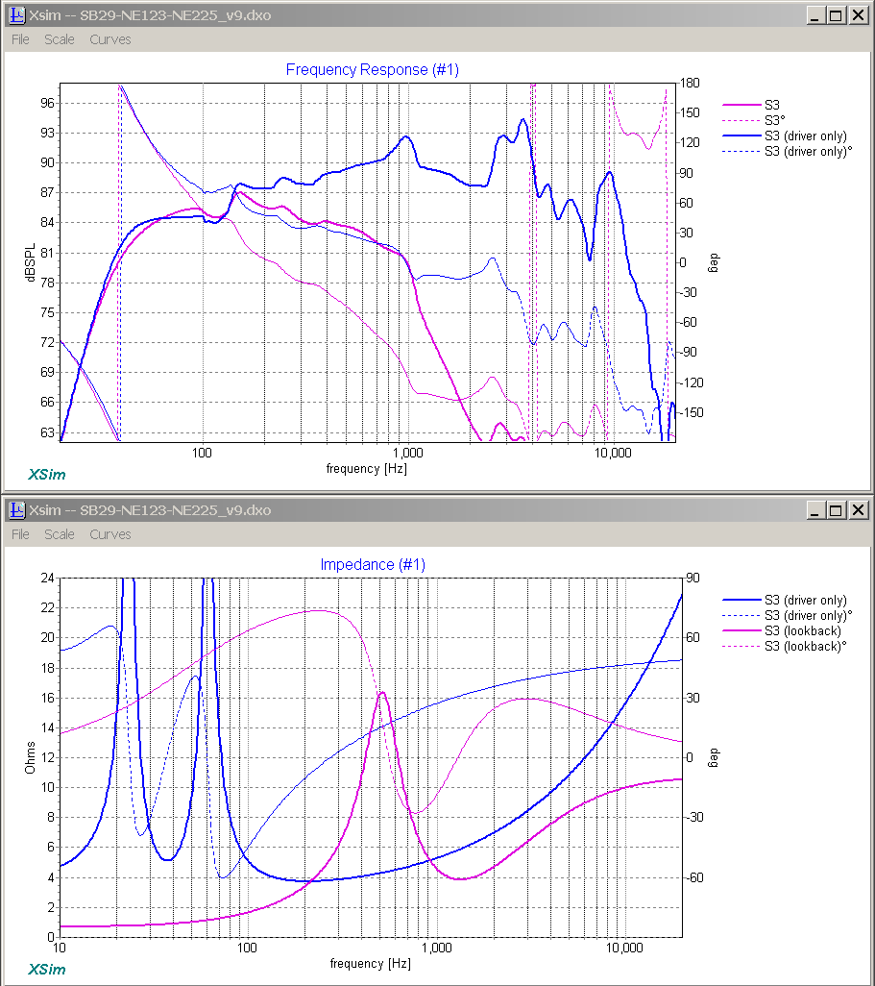Click the dBSPL axis label
Screen dimensions: 875x986
(30, 263)
